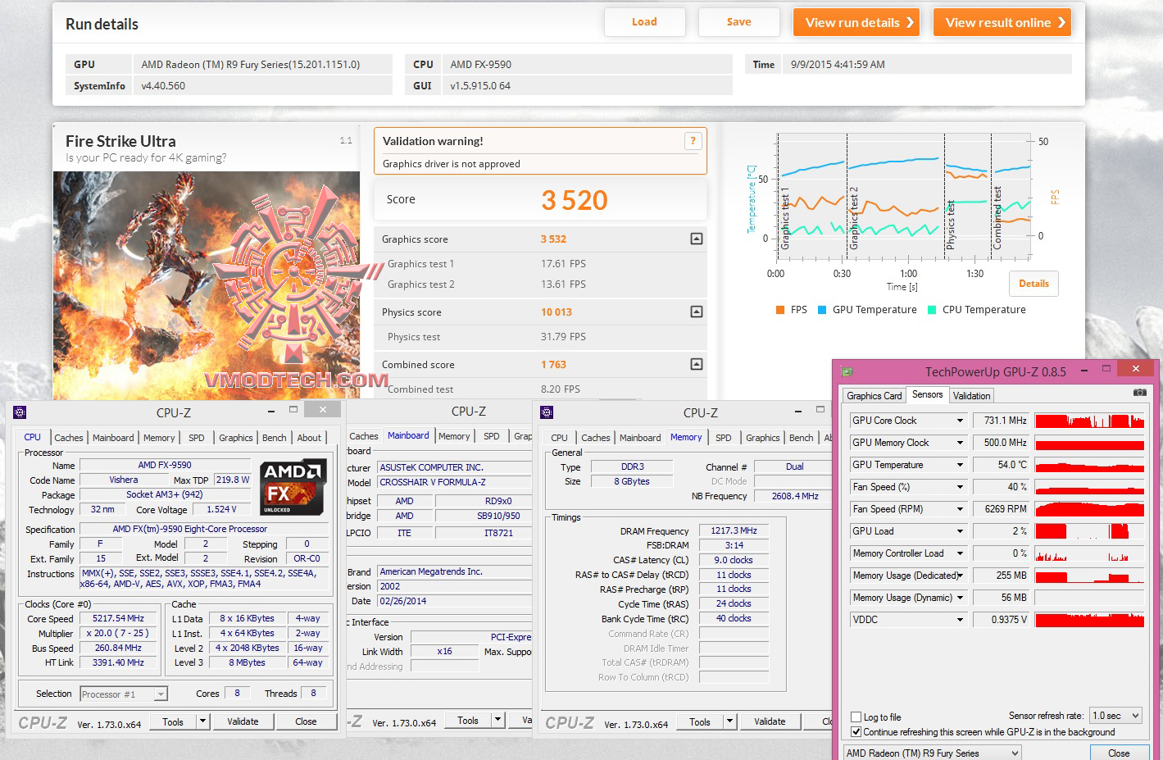Click Validate in the CPU-Z CPU window
This screenshot has width=1163, height=760.
click(243, 721)
